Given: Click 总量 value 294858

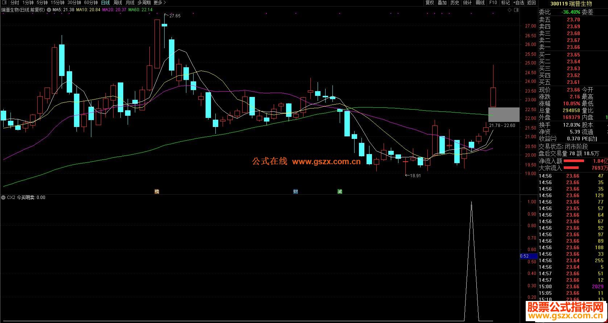Looking at the screenshot, I should [x=571, y=110].
